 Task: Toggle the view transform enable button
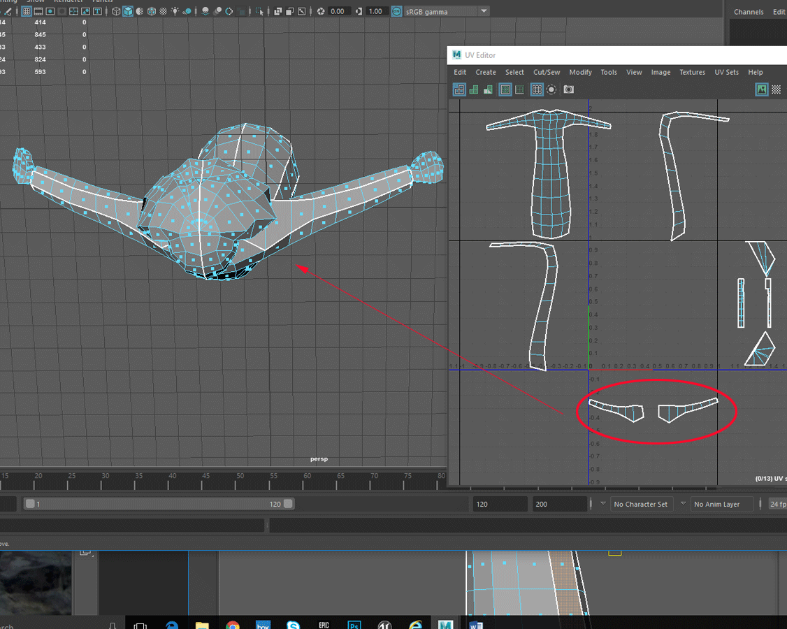pyautogui.click(x=396, y=11)
